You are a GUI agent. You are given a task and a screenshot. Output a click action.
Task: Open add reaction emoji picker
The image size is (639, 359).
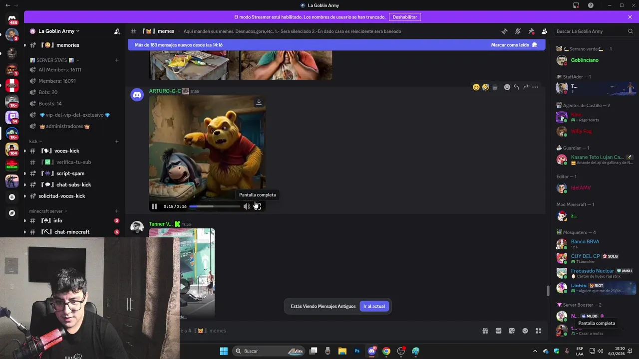pyautogui.click(x=507, y=87)
